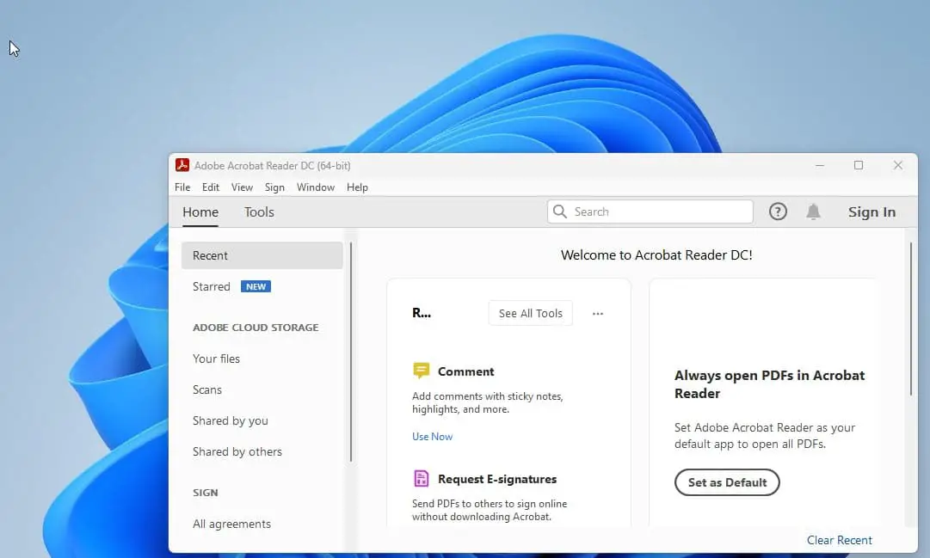Open the View menu
Screen dimensions: 930x558
coord(242,187)
